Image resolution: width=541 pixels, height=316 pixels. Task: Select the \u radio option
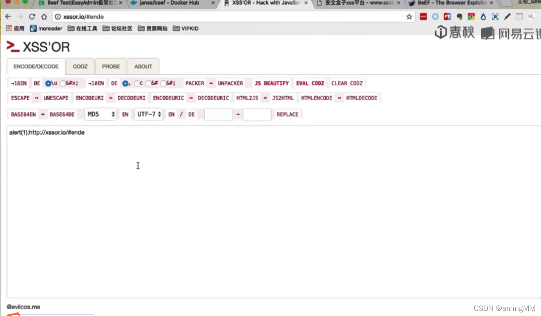coord(48,83)
